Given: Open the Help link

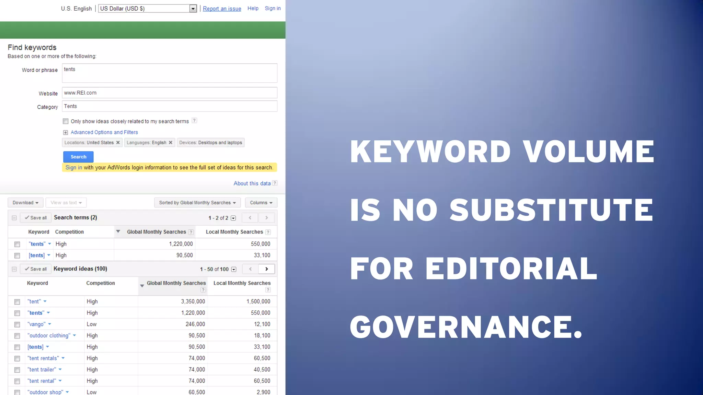Looking at the screenshot, I should (253, 8).
